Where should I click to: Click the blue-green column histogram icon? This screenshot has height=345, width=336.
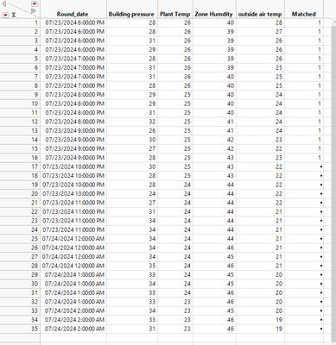pos(34,11)
